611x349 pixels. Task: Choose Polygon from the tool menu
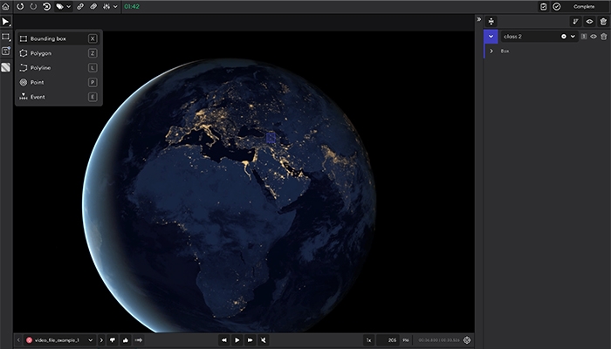pos(41,53)
